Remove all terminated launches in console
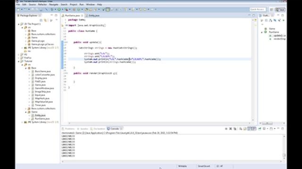 click(x=235, y=129)
